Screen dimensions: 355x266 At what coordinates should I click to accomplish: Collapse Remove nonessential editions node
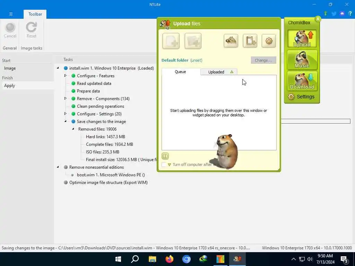point(58,167)
